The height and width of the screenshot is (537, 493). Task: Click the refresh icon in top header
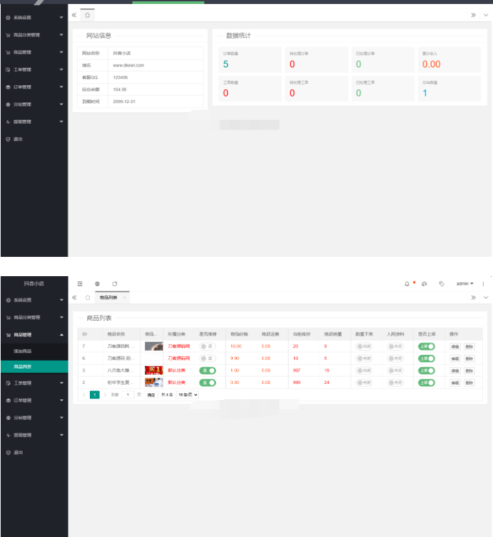(114, 283)
